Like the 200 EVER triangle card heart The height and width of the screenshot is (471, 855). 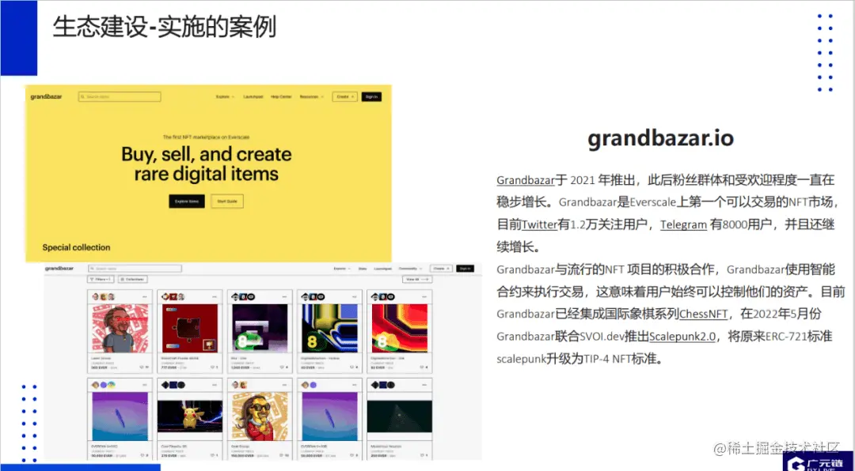coord(423,455)
